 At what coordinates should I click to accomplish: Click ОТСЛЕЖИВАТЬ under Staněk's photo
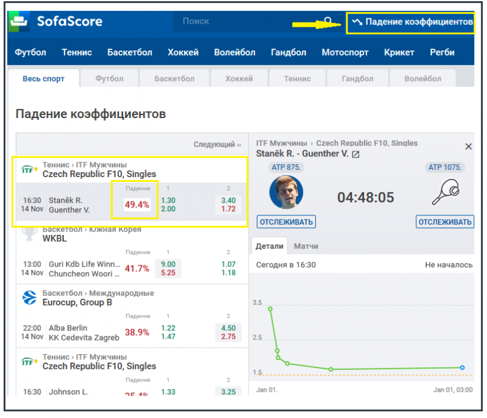pos(286,222)
